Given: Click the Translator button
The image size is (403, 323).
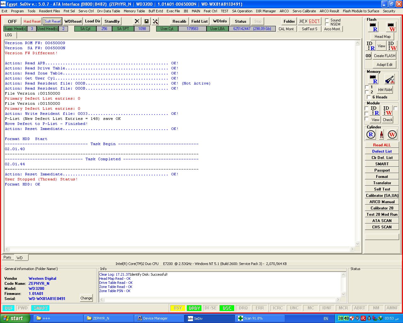Looking at the screenshot, I should click(x=382, y=183).
